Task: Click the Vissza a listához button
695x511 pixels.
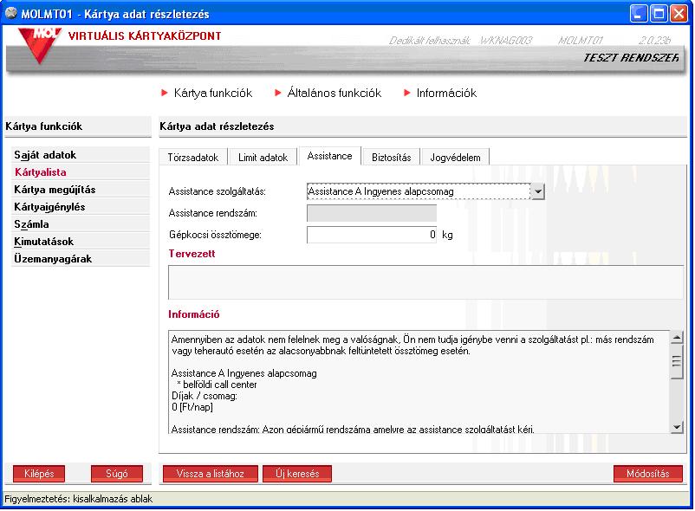Action: coord(210,474)
